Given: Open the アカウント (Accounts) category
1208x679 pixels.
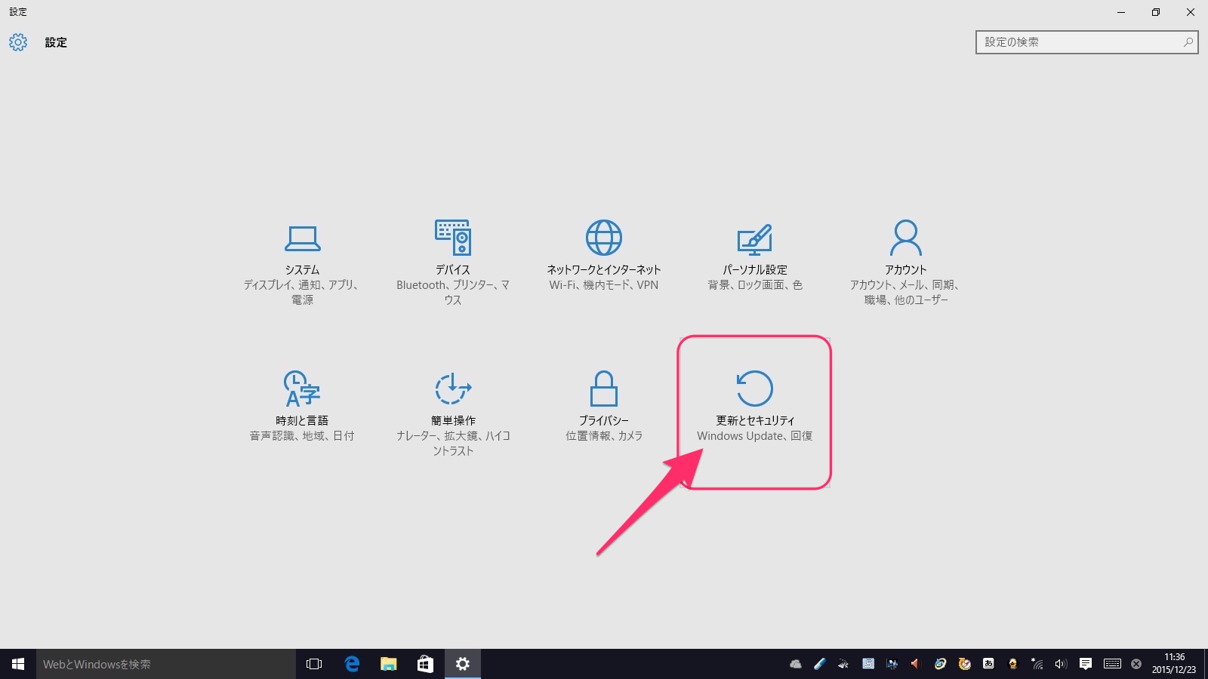Looking at the screenshot, I should coord(906,262).
